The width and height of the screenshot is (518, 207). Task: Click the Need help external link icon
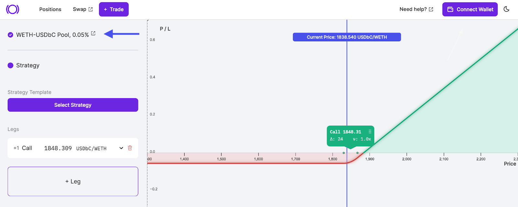pos(431,9)
